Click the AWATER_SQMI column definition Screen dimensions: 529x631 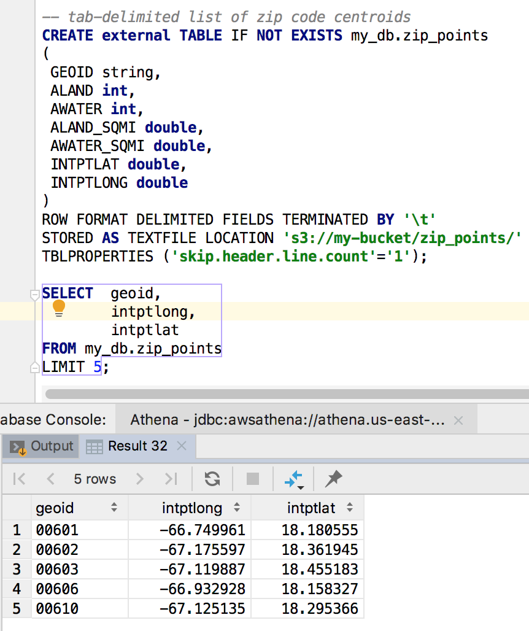[x=131, y=146]
